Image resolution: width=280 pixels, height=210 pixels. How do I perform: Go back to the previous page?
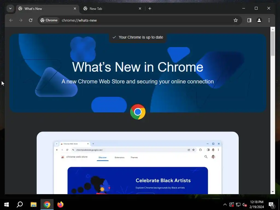pyautogui.click(x=11, y=20)
